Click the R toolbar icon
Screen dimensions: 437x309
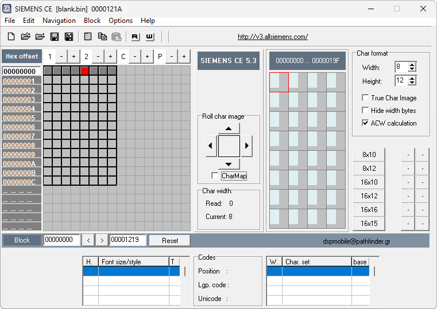pos(136,37)
